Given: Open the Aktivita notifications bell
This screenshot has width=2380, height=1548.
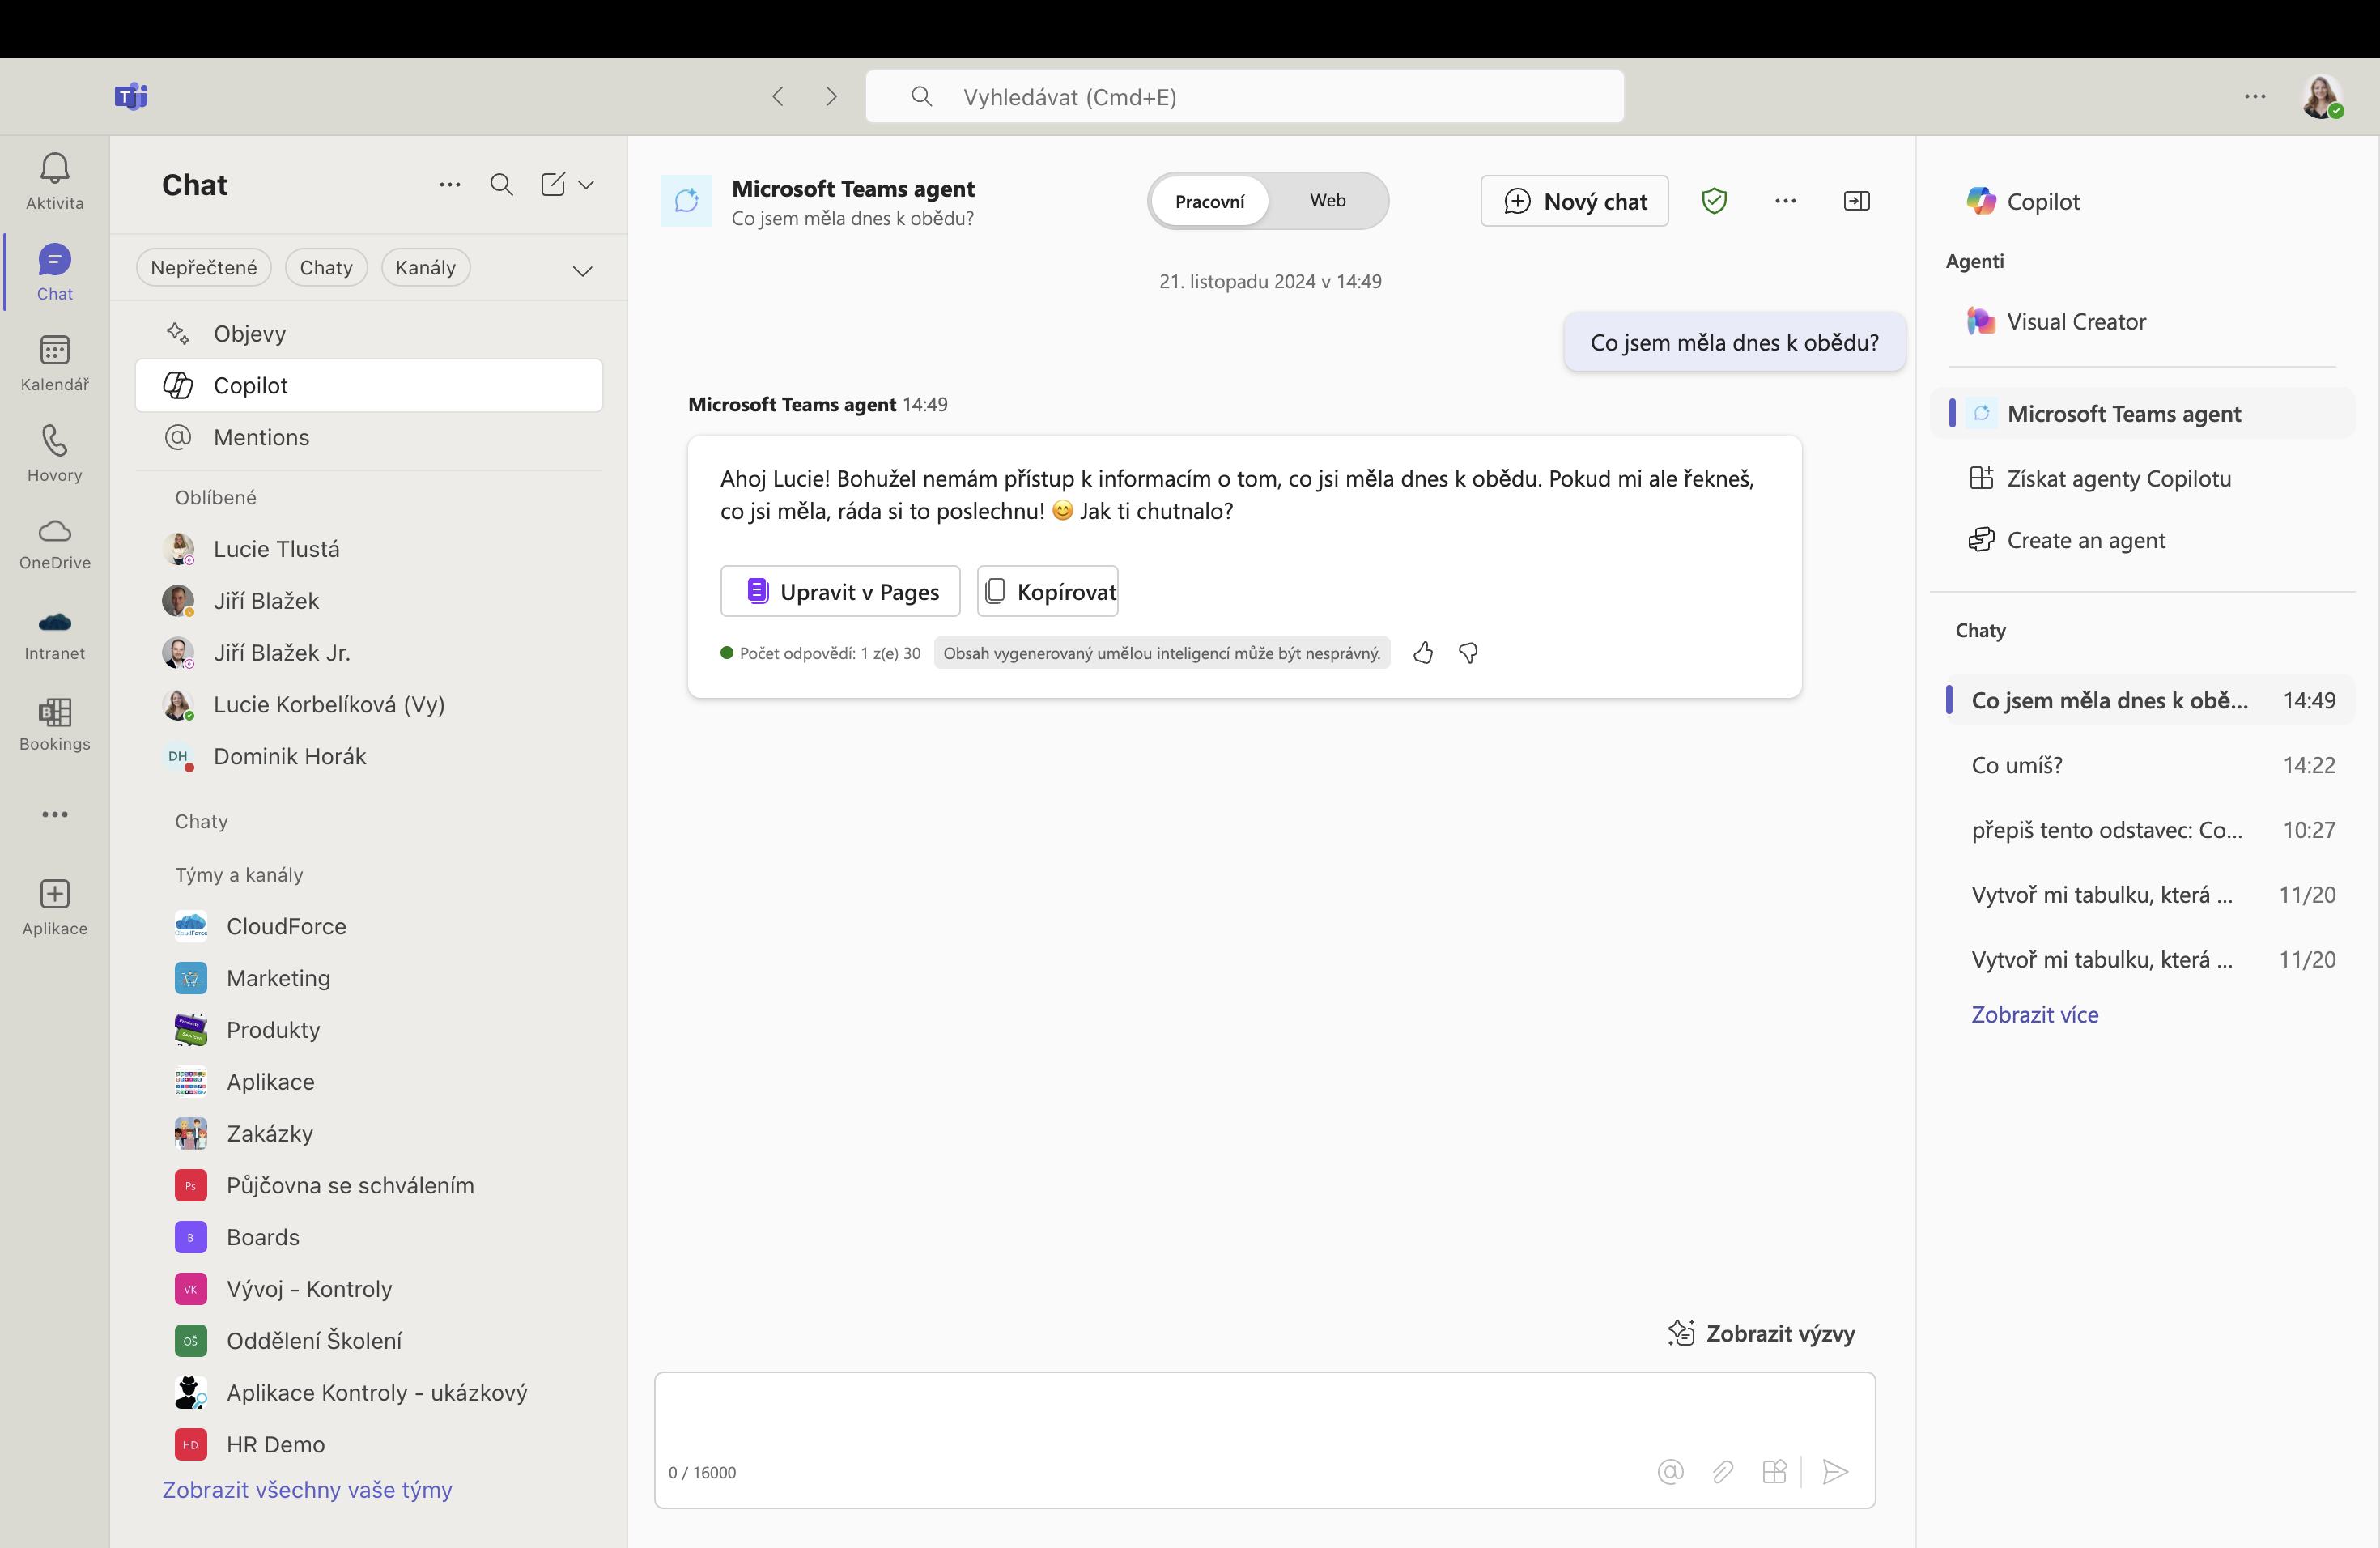Looking at the screenshot, I should click(x=55, y=181).
